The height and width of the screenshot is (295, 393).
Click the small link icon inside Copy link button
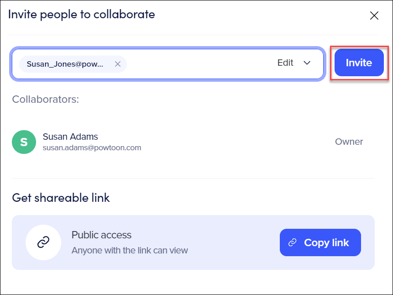pos(292,242)
